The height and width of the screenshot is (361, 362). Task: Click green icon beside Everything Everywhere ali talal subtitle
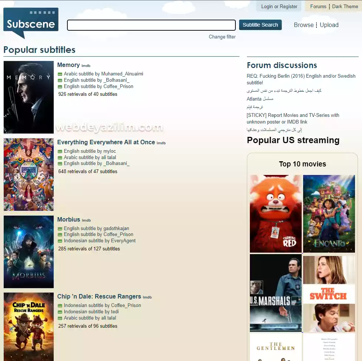(60, 158)
